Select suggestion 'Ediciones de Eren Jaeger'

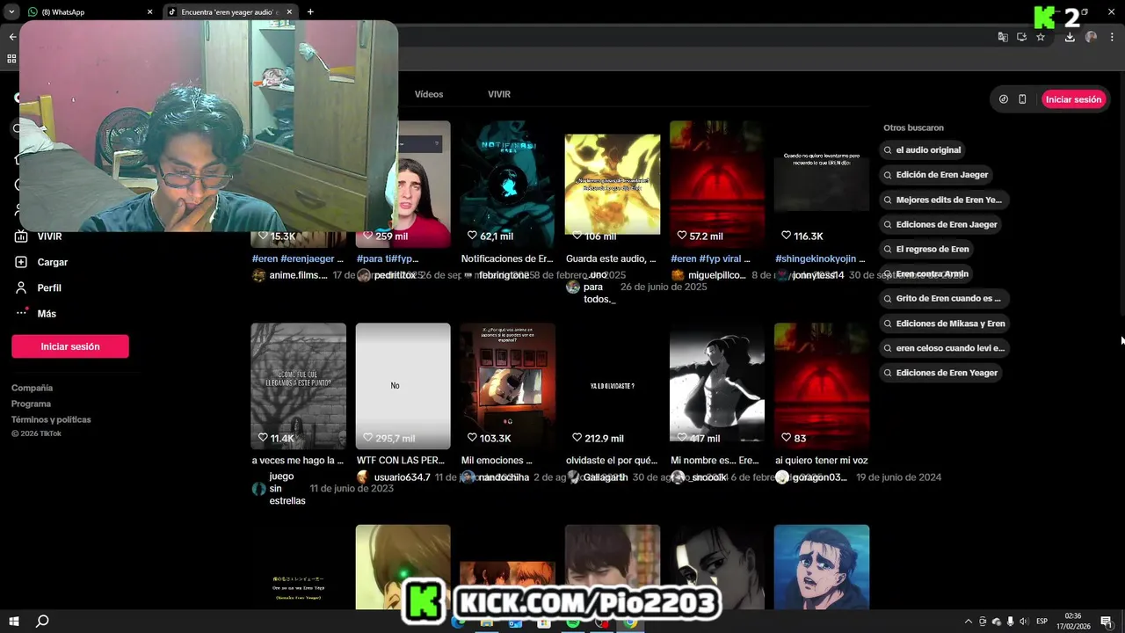tap(940, 224)
